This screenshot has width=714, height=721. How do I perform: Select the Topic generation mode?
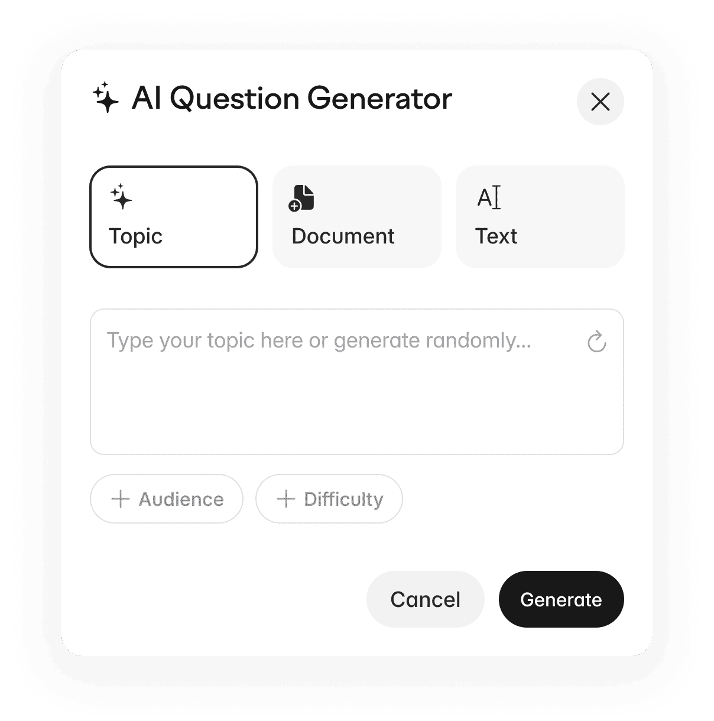coord(173,216)
